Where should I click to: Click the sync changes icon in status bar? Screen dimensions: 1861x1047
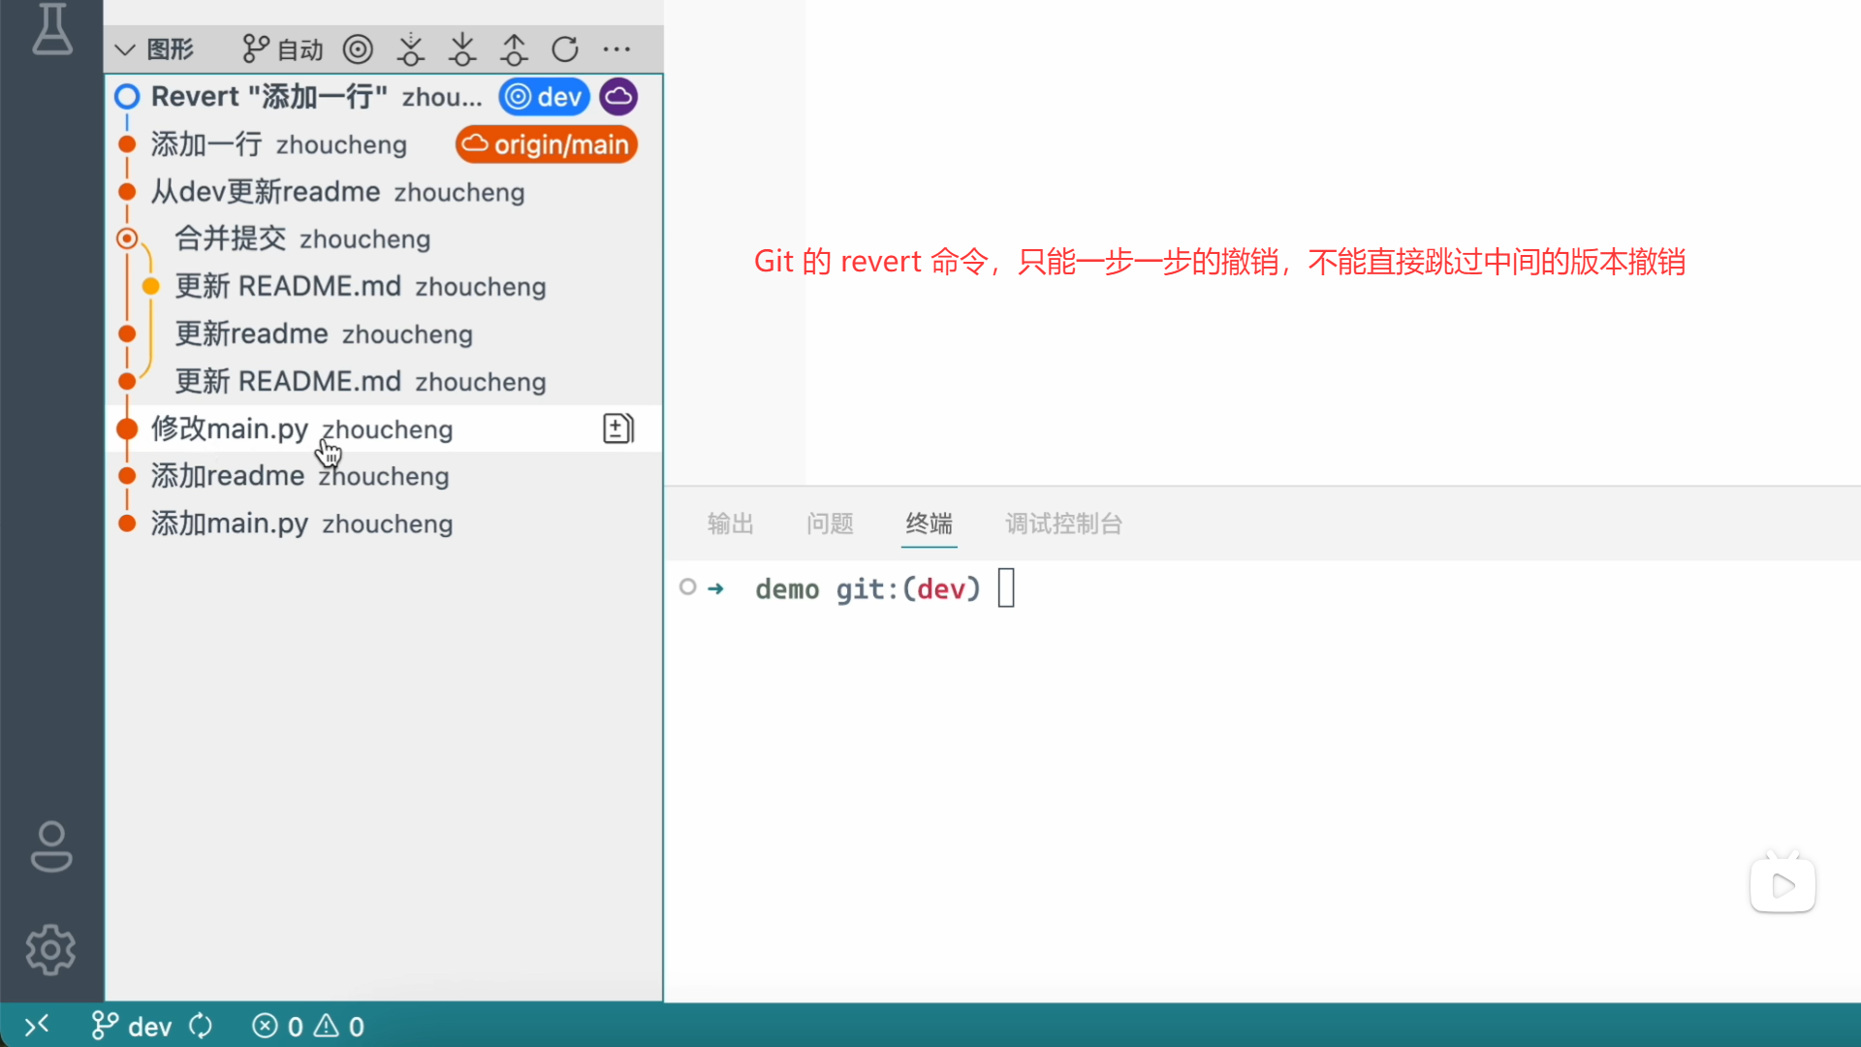click(201, 1026)
